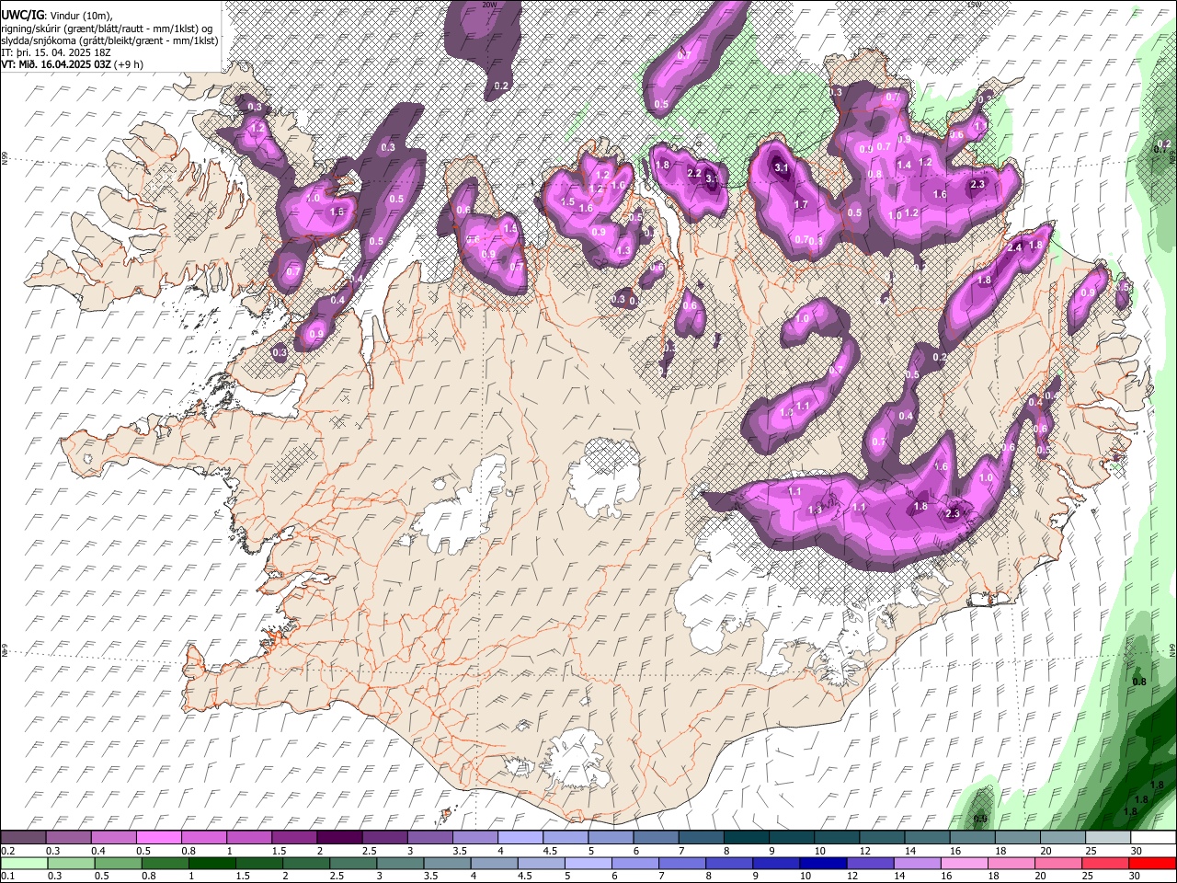The image size is (1177, 883).
Task: Click the 'IT: þri. 15. 04. 2025 18Z' line
Action: point(56,52)
